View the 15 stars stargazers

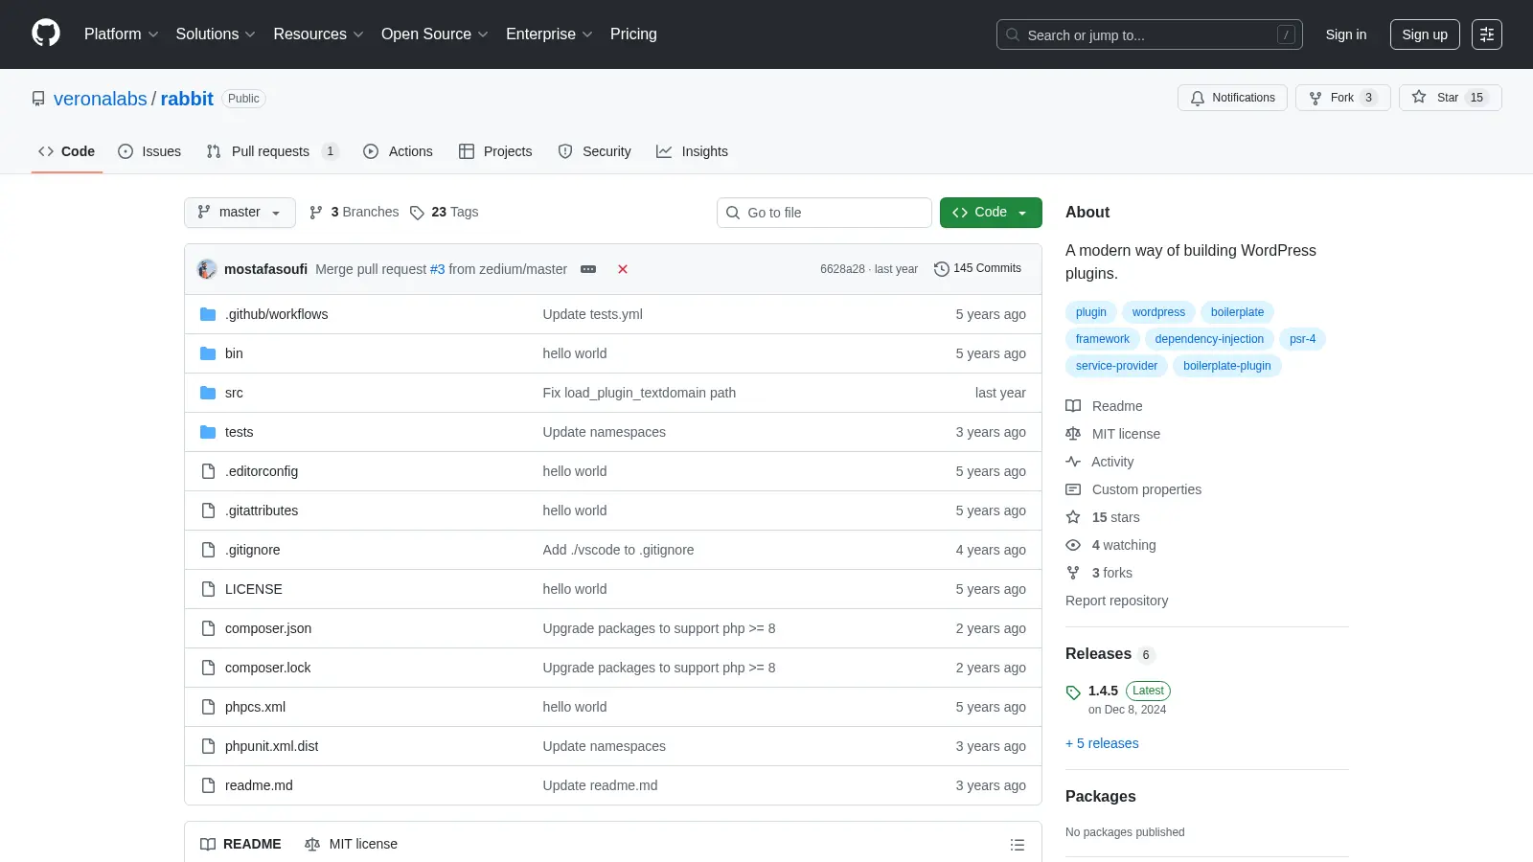pyautogui.click(x=1103, y=517)
